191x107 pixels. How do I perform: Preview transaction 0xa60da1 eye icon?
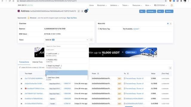pyautogui.click(x=21, y=99)
